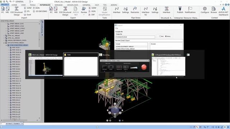Open Import E3D Structural Design
Viewport: 230px width, 129px height.
[x=17, y=11]
